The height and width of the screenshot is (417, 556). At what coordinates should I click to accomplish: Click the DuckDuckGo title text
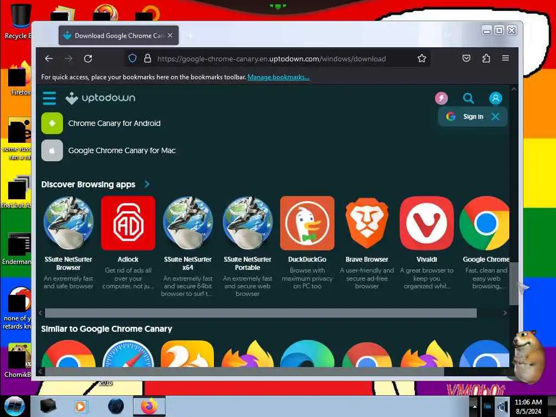point(307,260)
